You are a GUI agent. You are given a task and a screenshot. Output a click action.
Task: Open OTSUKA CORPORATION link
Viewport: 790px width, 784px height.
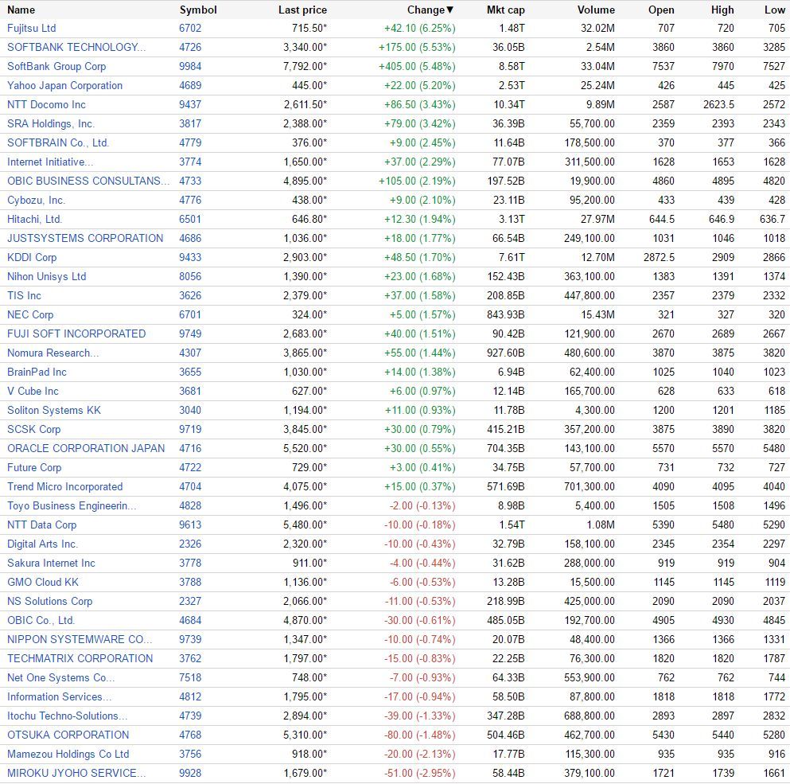coord(68,735)
